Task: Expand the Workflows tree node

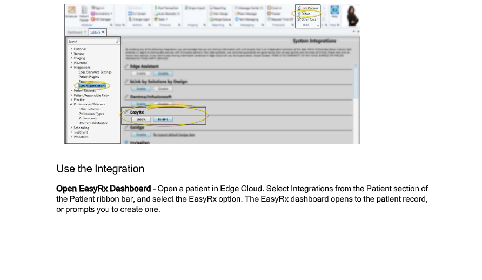Action: coord(71,137)
